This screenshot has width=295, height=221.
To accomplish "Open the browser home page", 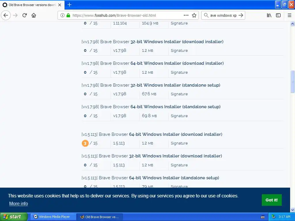I will [34, 15].
